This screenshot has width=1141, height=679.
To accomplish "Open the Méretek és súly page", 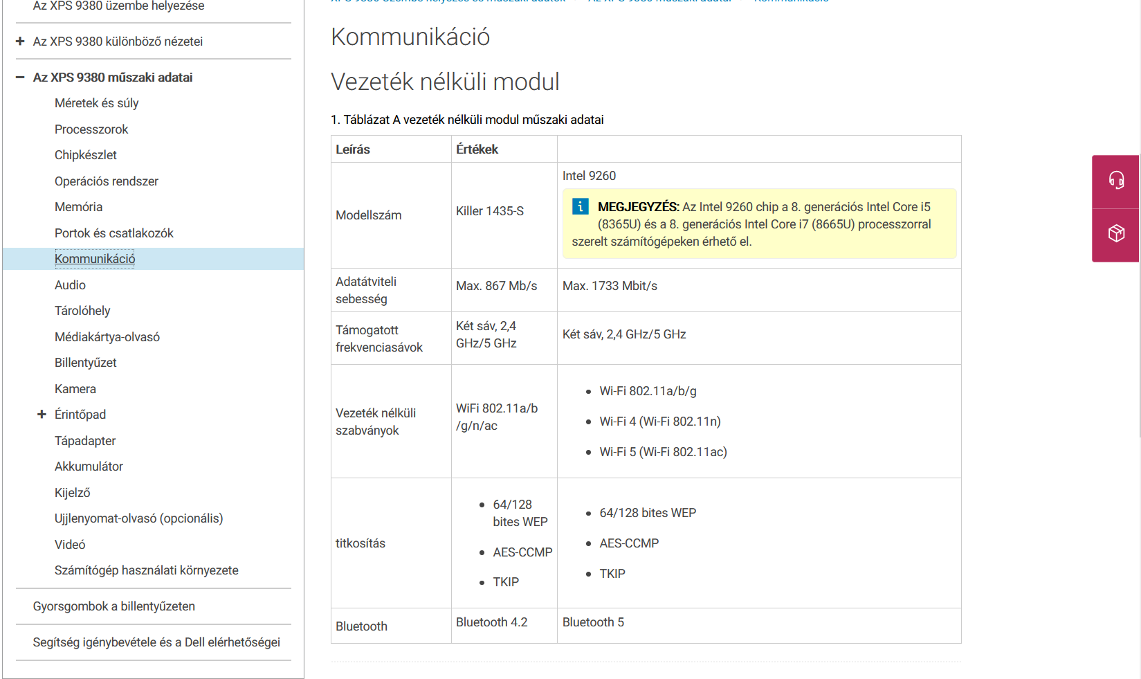I will point(96,103).
